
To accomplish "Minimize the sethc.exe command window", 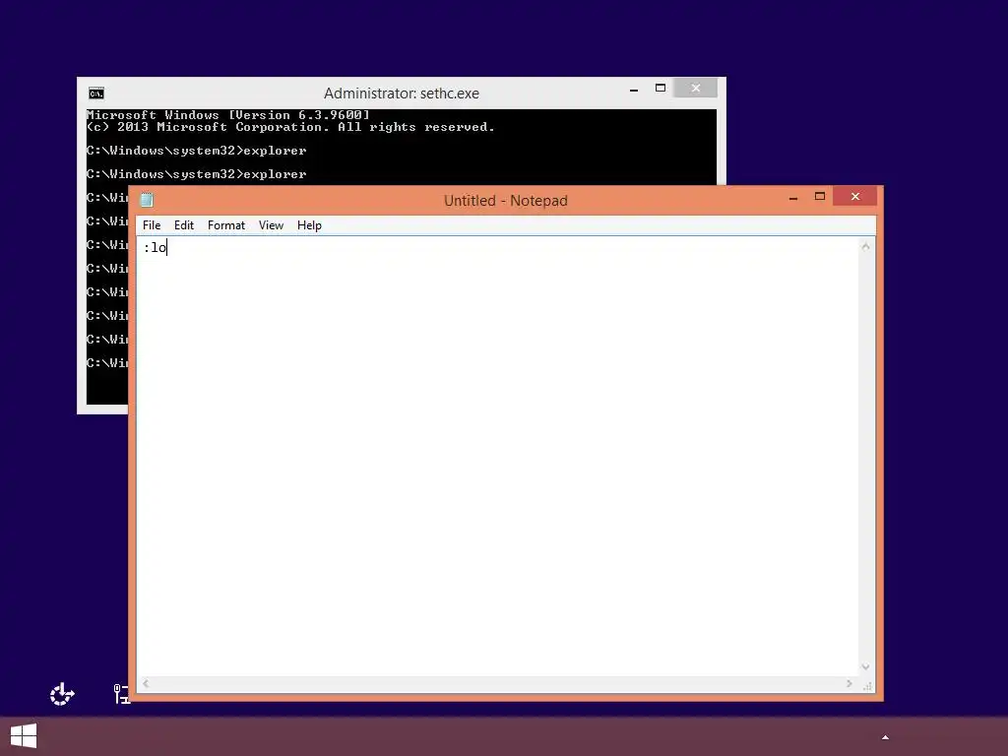I will pyautogui.click(x=634, y=90).
